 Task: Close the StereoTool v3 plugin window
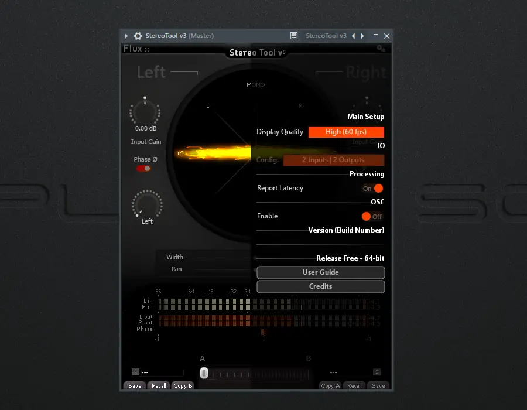387,36
